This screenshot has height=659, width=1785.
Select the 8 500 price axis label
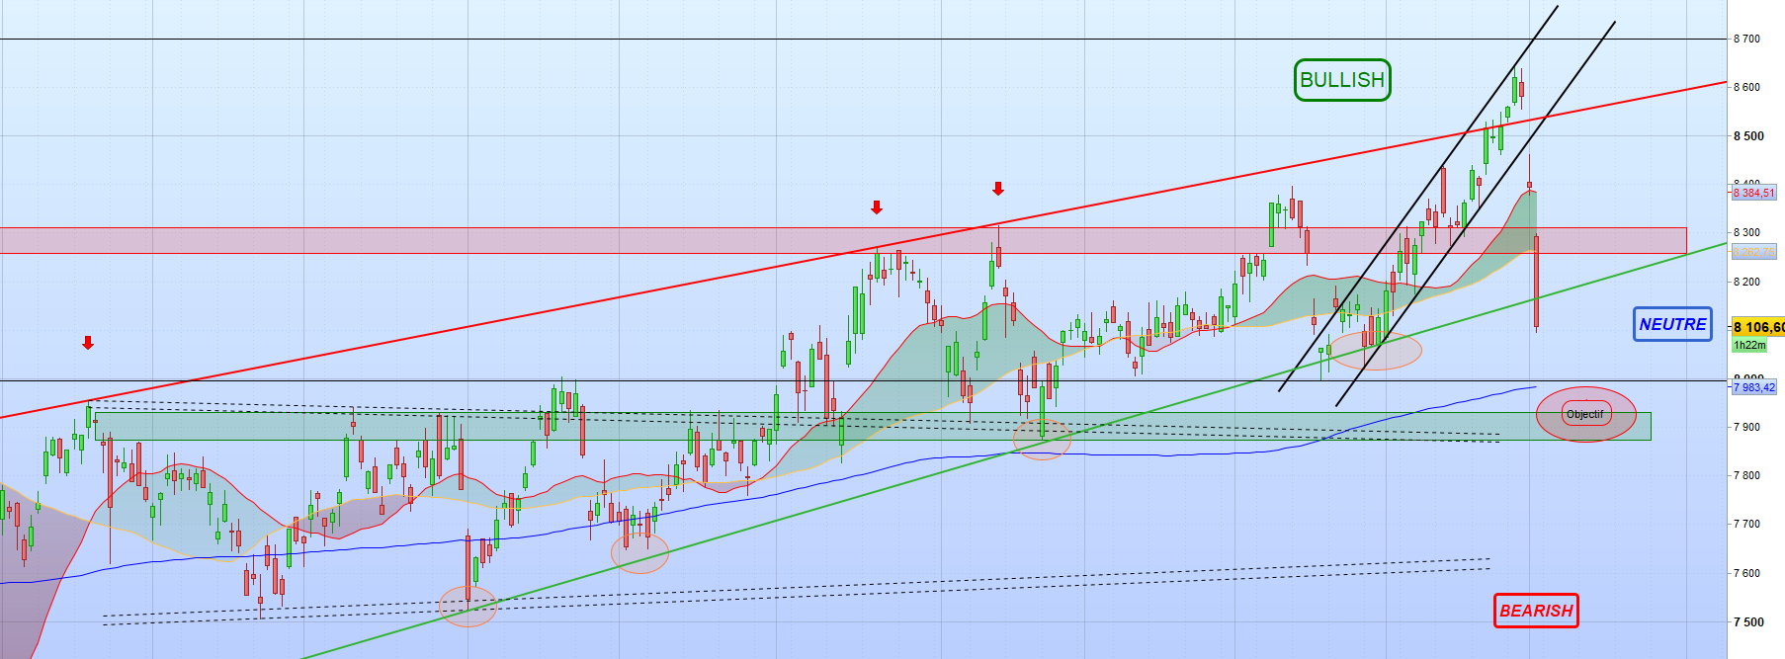(x=1746, y=136)
